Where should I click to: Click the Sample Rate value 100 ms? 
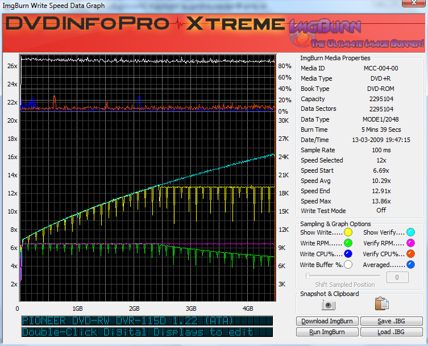point(381,150)
